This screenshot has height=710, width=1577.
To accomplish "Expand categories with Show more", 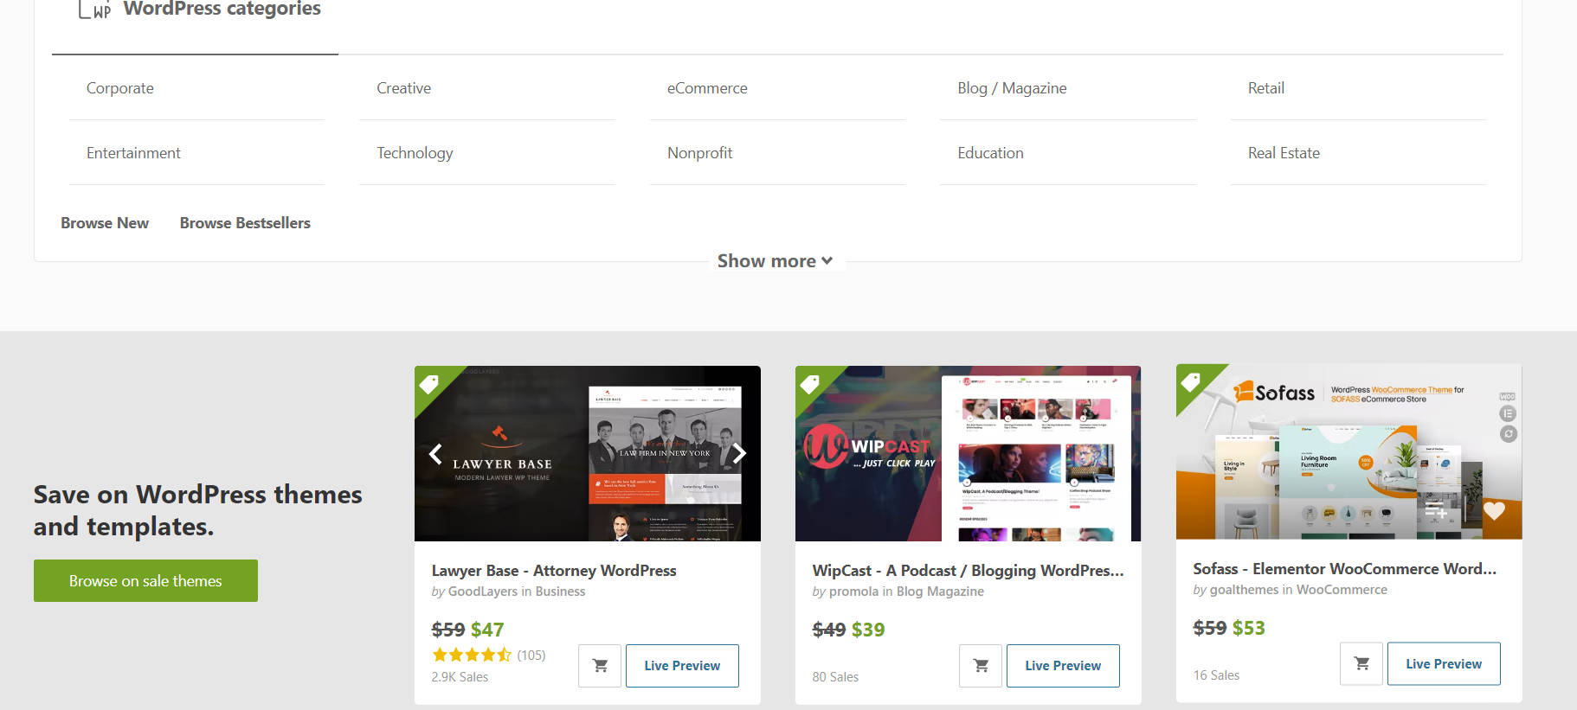I will coord(775,261).
